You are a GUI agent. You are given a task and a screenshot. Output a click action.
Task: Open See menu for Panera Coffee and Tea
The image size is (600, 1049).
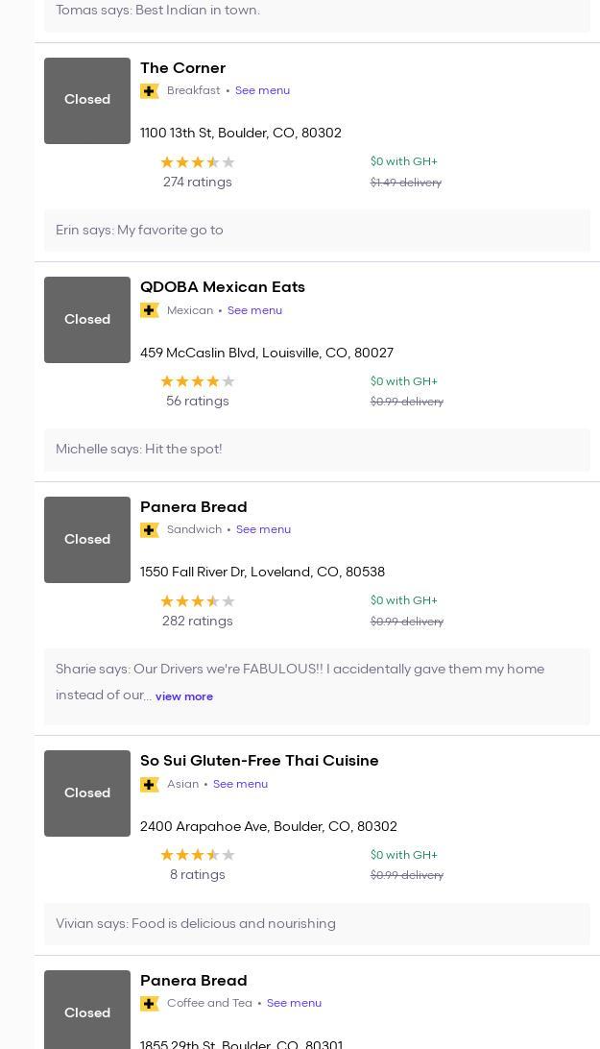[x=294, y=1003]
